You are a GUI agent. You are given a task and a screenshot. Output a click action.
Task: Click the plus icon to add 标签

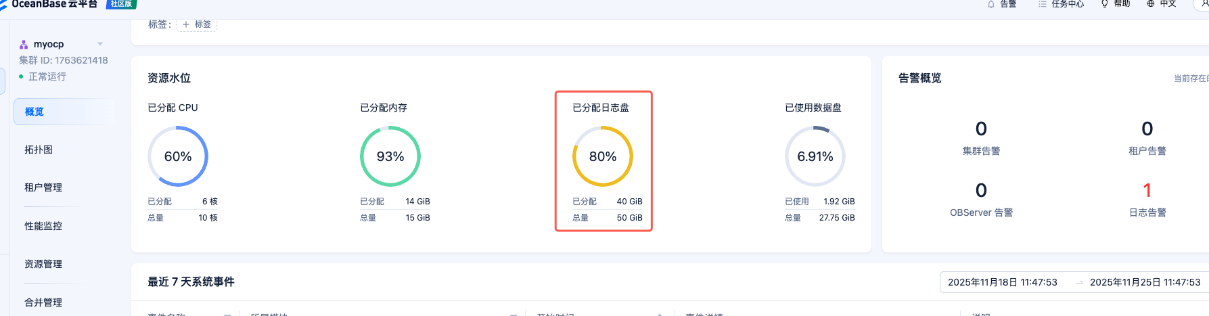(186, 24)
